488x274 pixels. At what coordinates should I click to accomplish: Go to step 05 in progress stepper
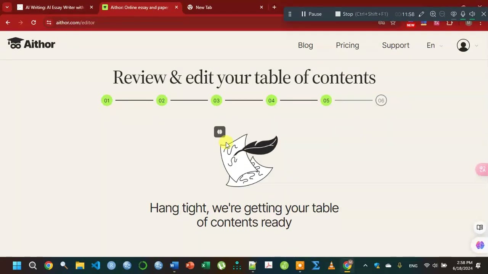326,100
